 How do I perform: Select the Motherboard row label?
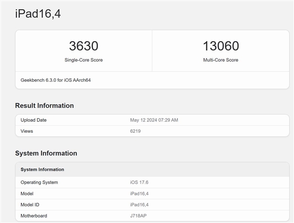[34, 216]
